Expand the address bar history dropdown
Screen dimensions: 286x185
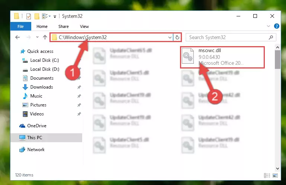click(x=170, y=38)
